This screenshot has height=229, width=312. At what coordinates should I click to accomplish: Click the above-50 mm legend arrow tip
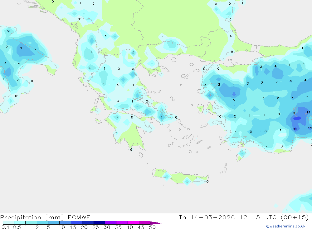pos(156,223)
